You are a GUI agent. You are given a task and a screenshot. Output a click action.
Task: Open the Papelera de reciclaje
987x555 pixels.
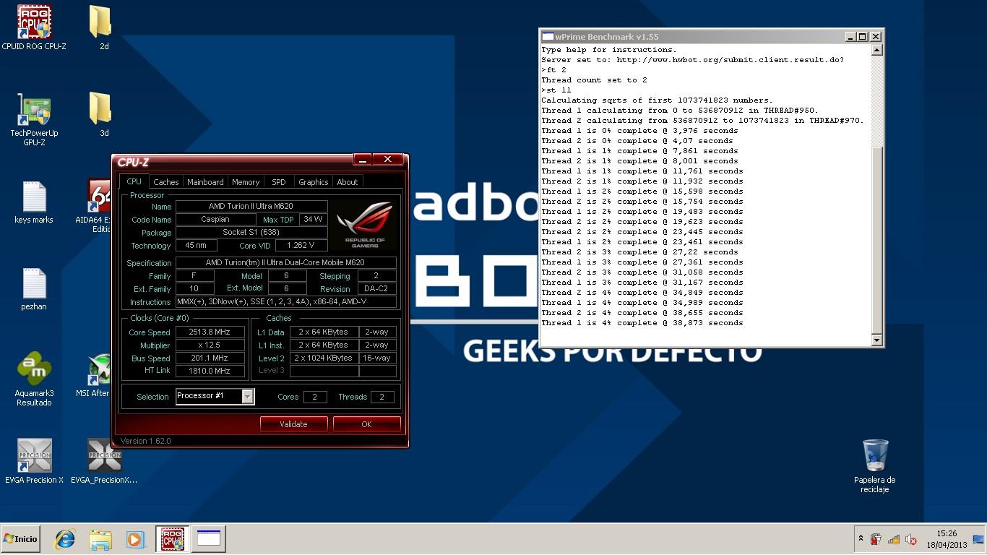pyautogui.click(x=874, y=466)
